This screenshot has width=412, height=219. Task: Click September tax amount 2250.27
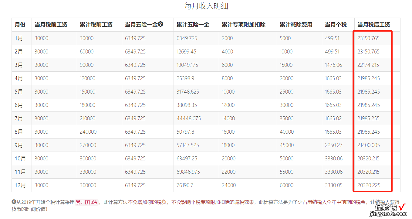(x=334, y=145)
